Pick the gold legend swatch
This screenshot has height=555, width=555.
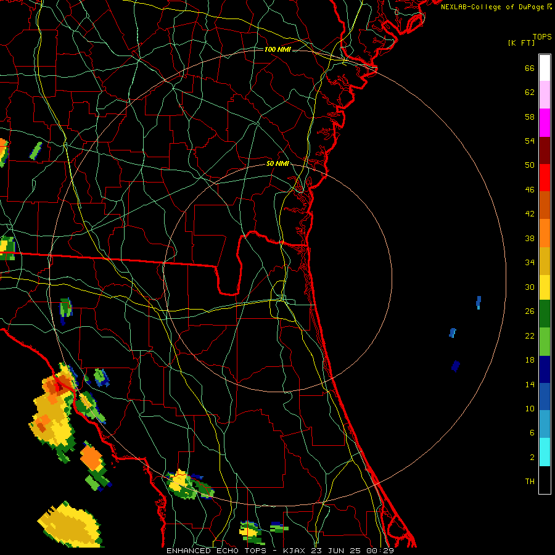click(x=545, y=261)
